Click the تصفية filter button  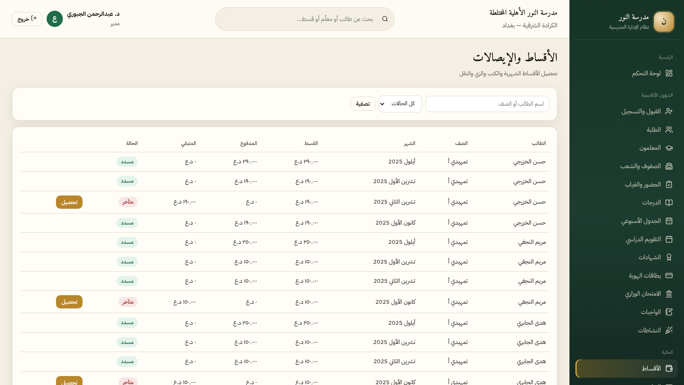[x=363, y=104]
